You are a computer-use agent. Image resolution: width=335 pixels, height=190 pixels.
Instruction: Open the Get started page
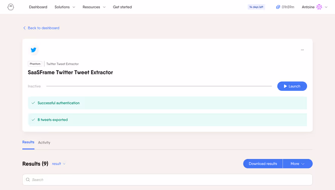tap(122, 7)
